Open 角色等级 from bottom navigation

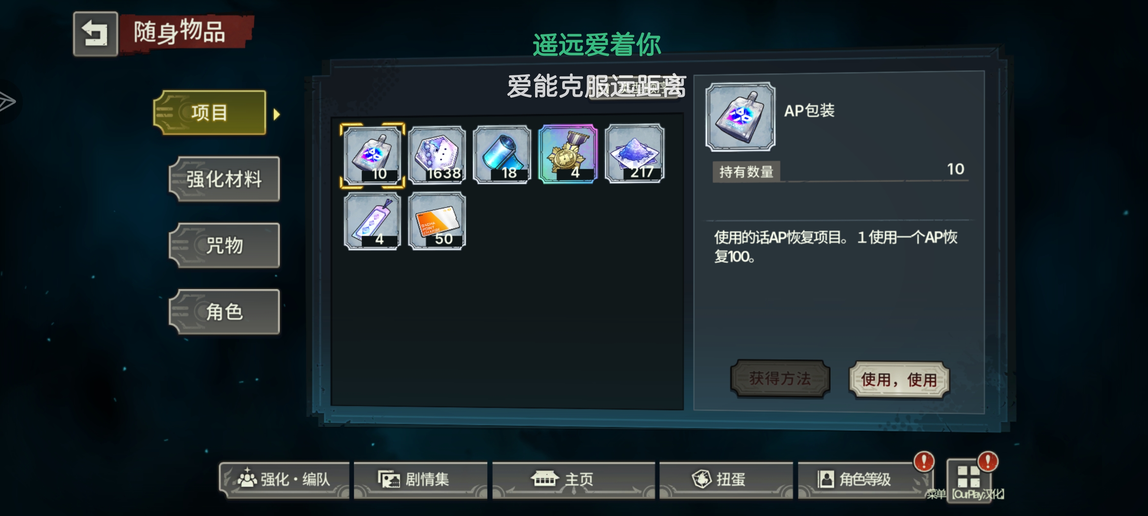pos(864,480)
